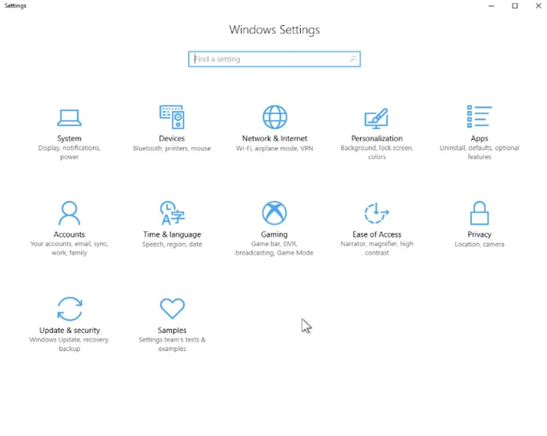Select the Ease of Access label
Viewport: 547px width, 436px height.
[377, 234]
